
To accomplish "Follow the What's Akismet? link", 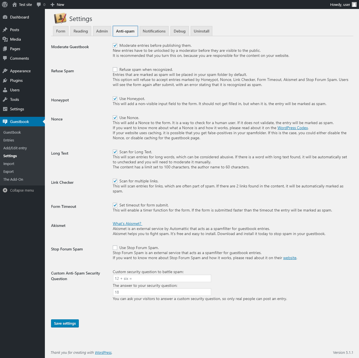I will point(127,224).
